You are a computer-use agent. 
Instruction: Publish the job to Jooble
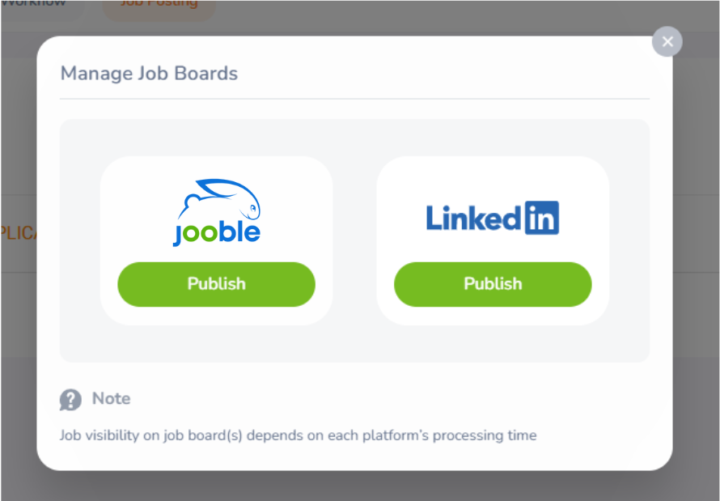pos(216,284)
